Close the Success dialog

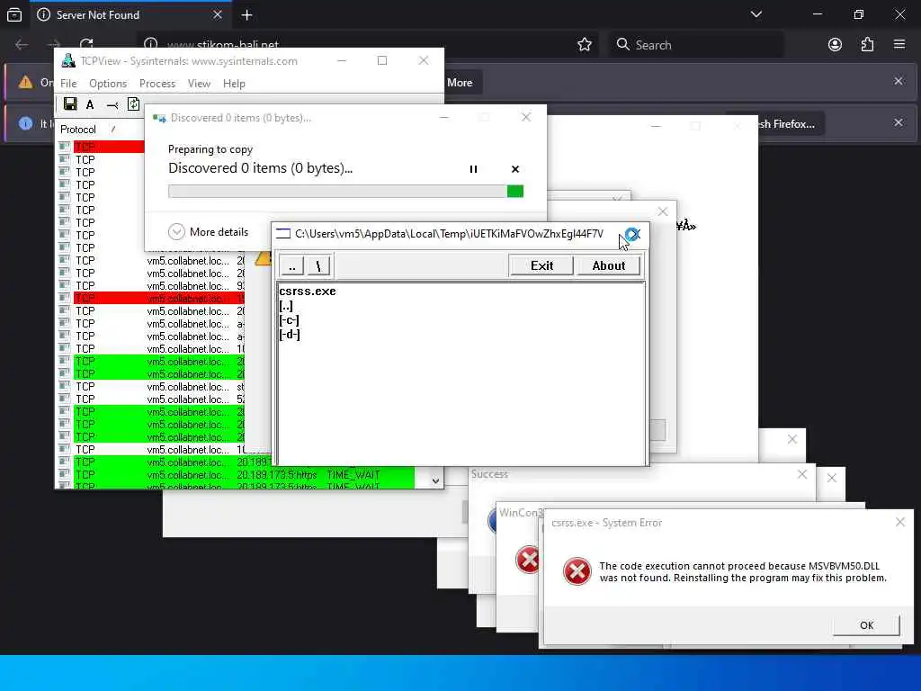click(801, 474)
